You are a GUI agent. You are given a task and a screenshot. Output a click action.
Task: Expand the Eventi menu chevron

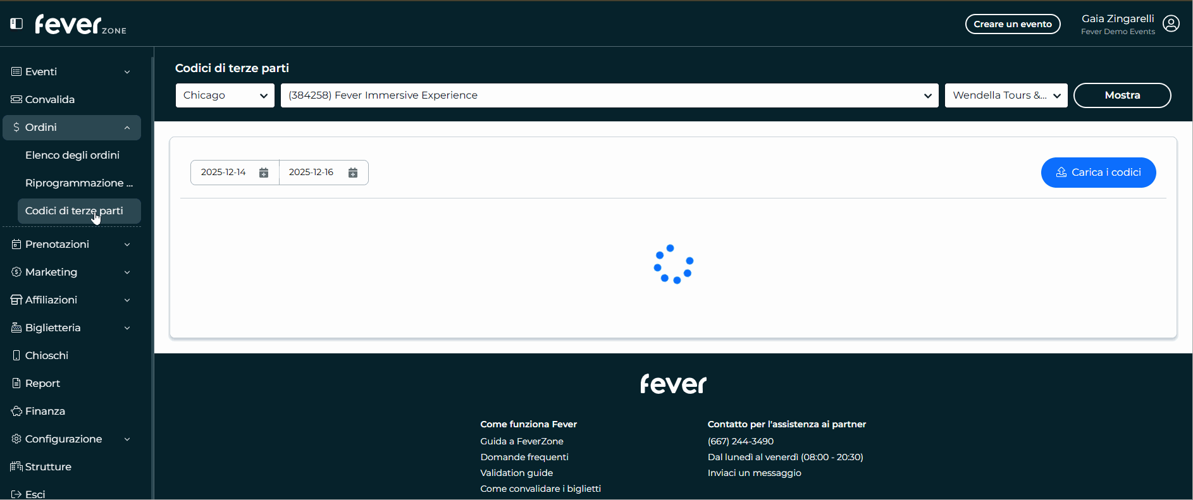(x=127, y=72)
